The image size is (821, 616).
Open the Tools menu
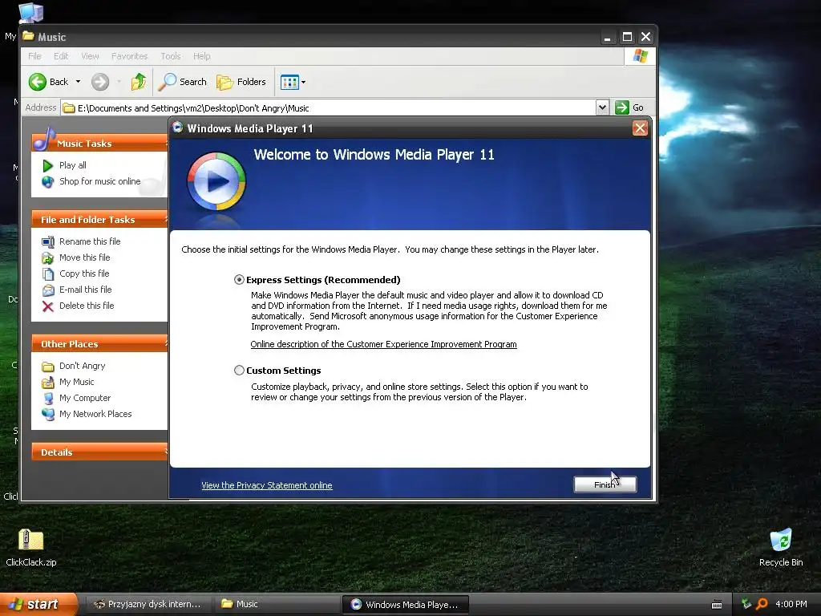point(171,56)
